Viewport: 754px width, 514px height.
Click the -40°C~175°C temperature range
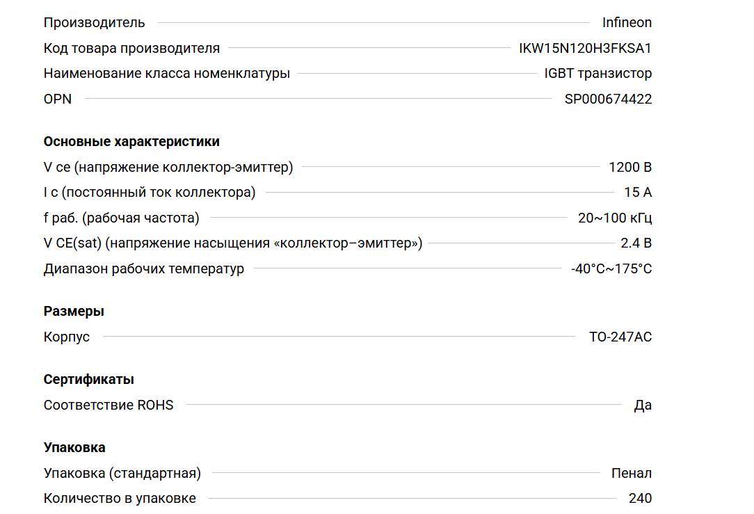pos(611,268)
